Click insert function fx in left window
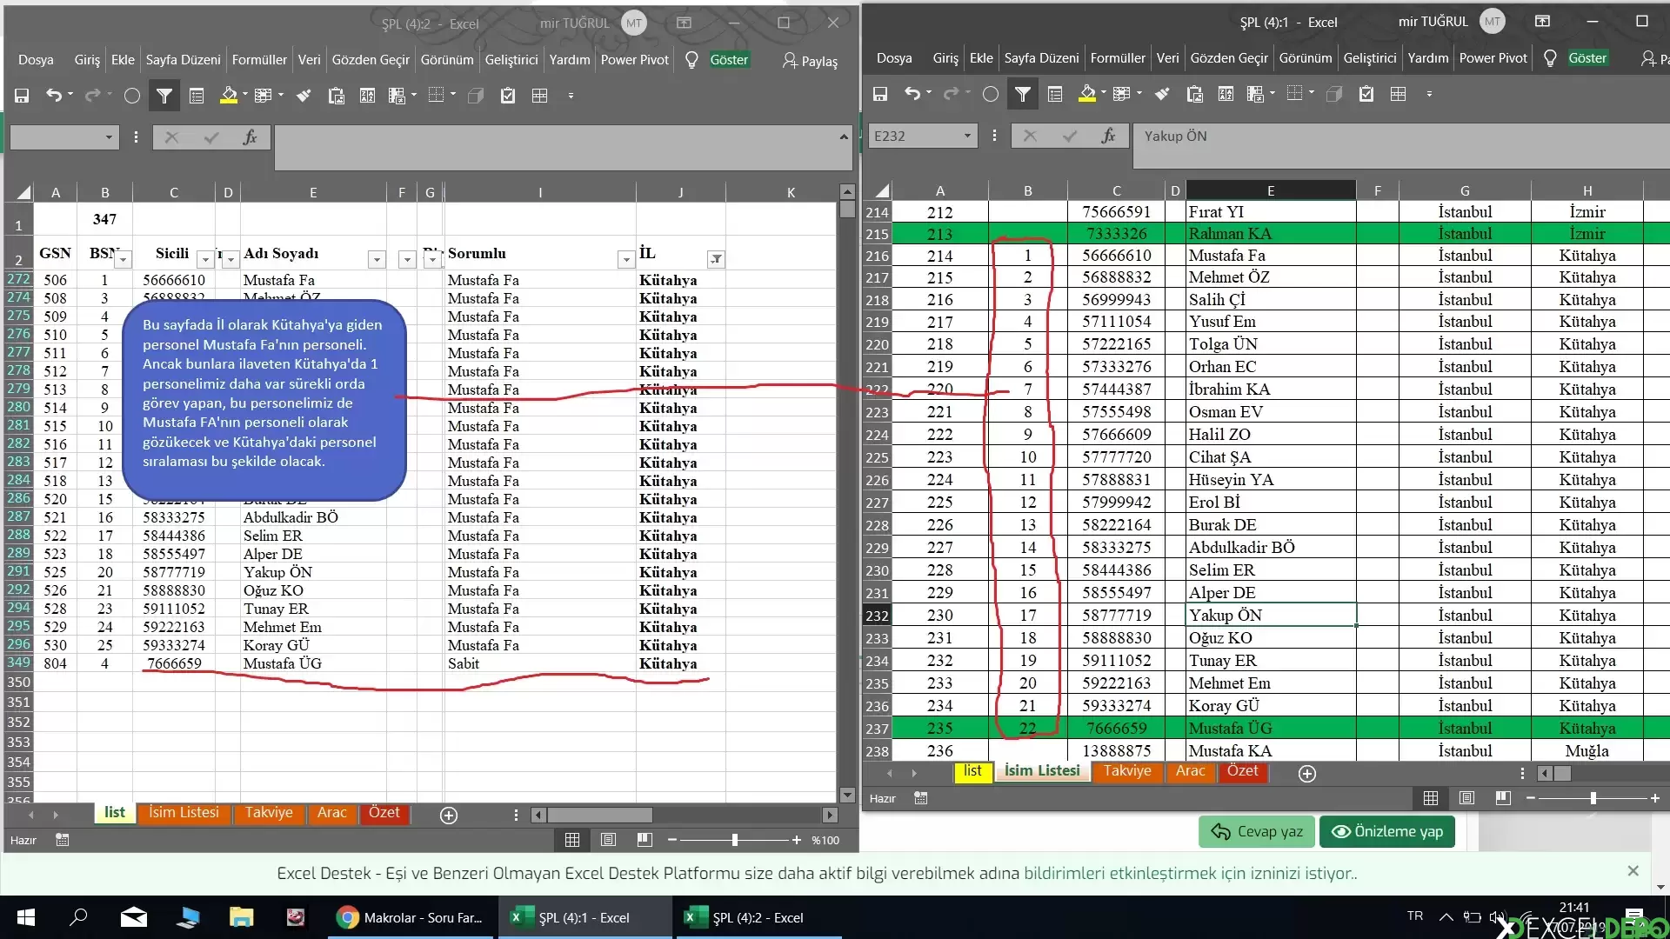Viewport: 1670px width, 939px height. click(x=250, y=137)
